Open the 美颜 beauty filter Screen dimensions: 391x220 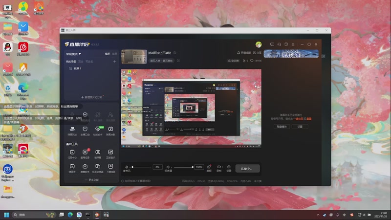209,168
